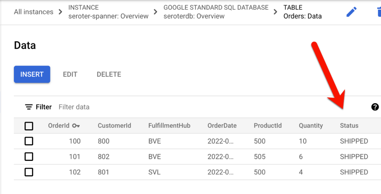Image resolution: width=381 pixels, height=194 pixels.
Task: Click chevron after seroterdb breadcrumb
Action: (276, 12)
